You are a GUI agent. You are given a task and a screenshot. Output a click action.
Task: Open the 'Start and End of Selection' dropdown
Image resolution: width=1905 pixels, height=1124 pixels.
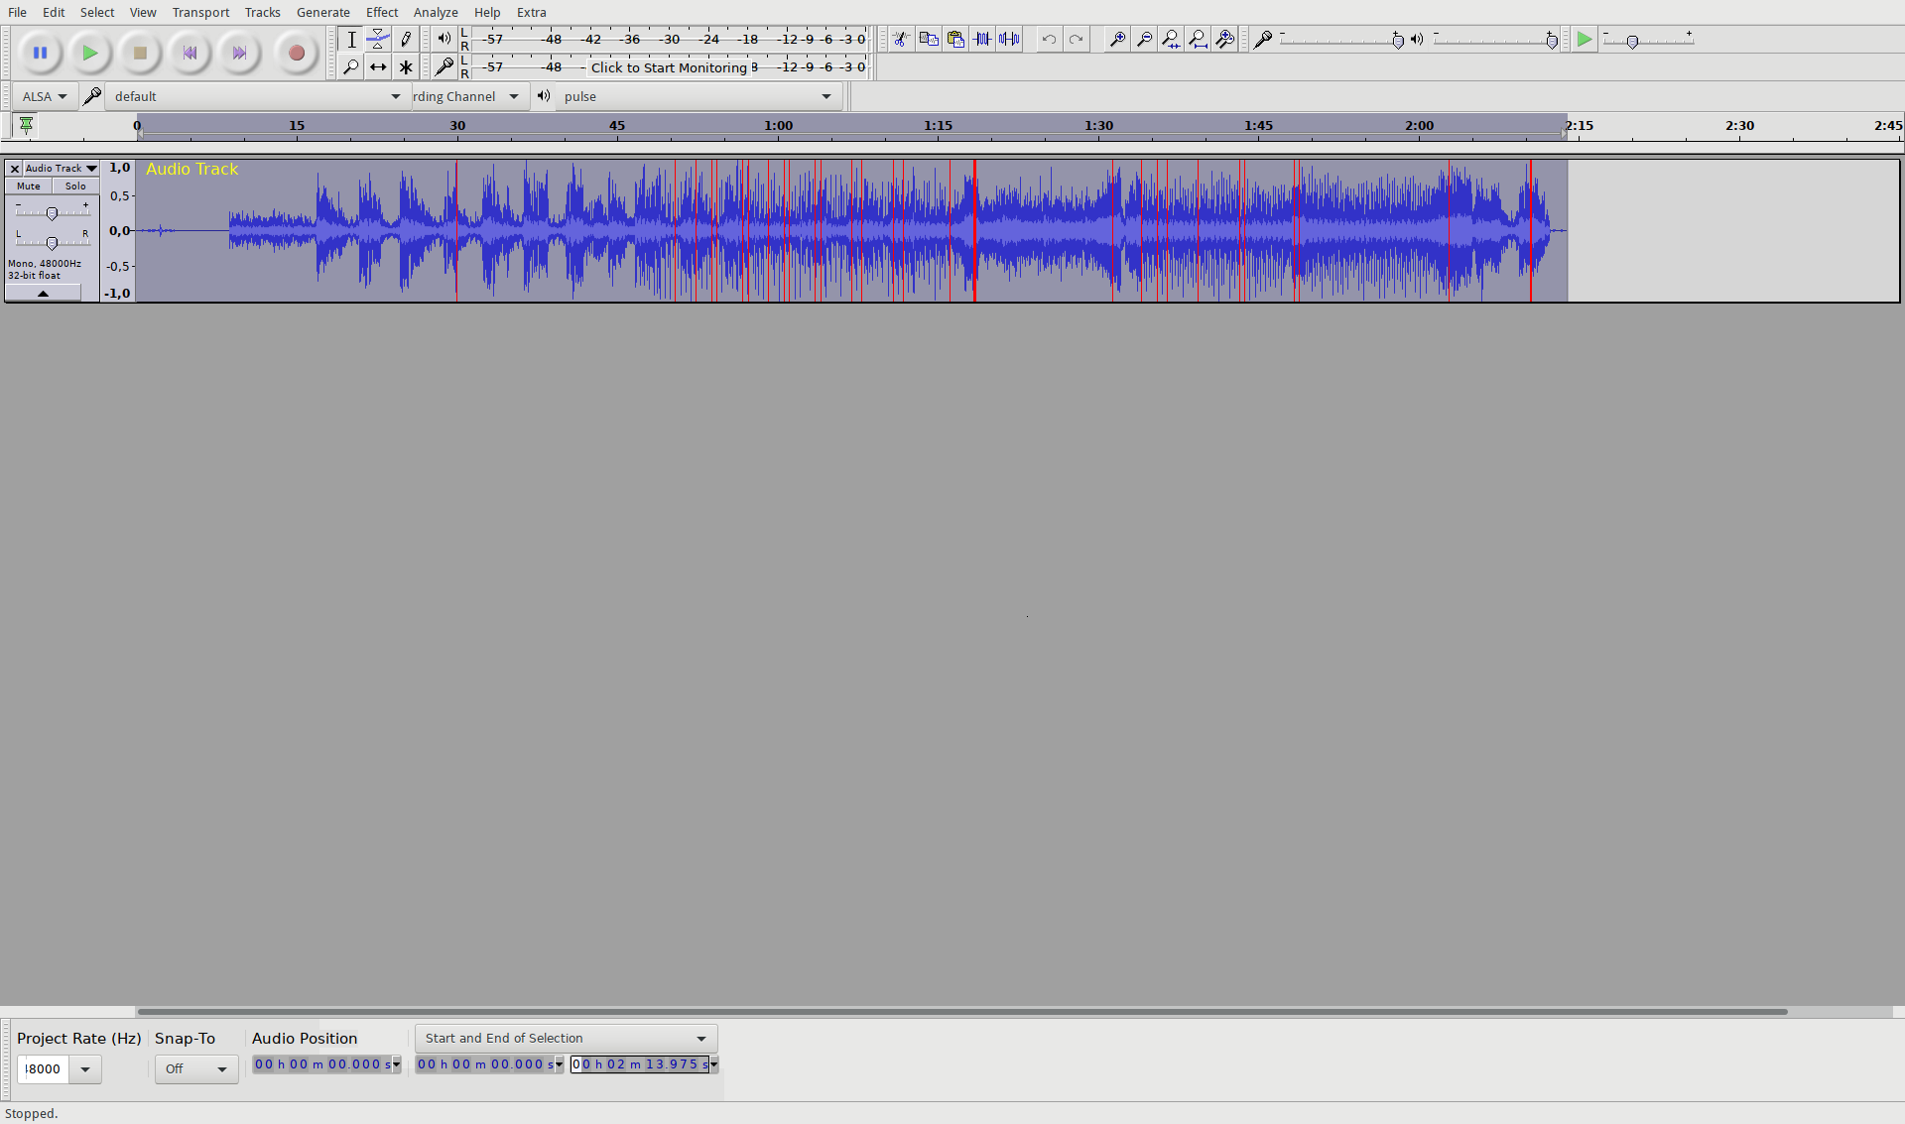pyautogui.click(x=566, y=1039)
